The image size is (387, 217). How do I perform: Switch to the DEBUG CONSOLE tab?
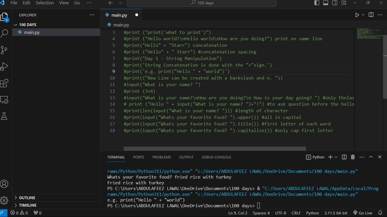point(216,157)
